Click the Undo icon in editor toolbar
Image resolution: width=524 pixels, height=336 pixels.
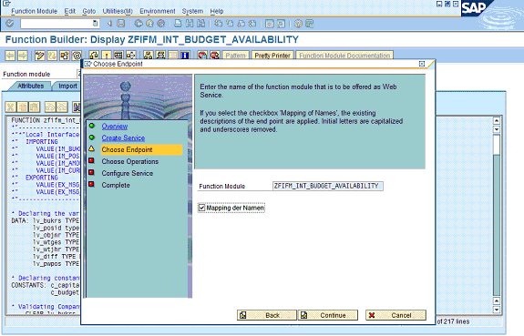(x=50, y=107)
